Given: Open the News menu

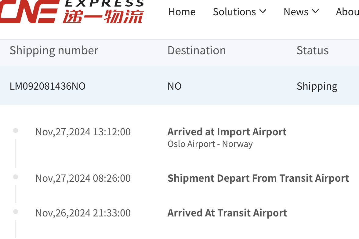Looking at the screenshot, I should [x=296, y=12].
